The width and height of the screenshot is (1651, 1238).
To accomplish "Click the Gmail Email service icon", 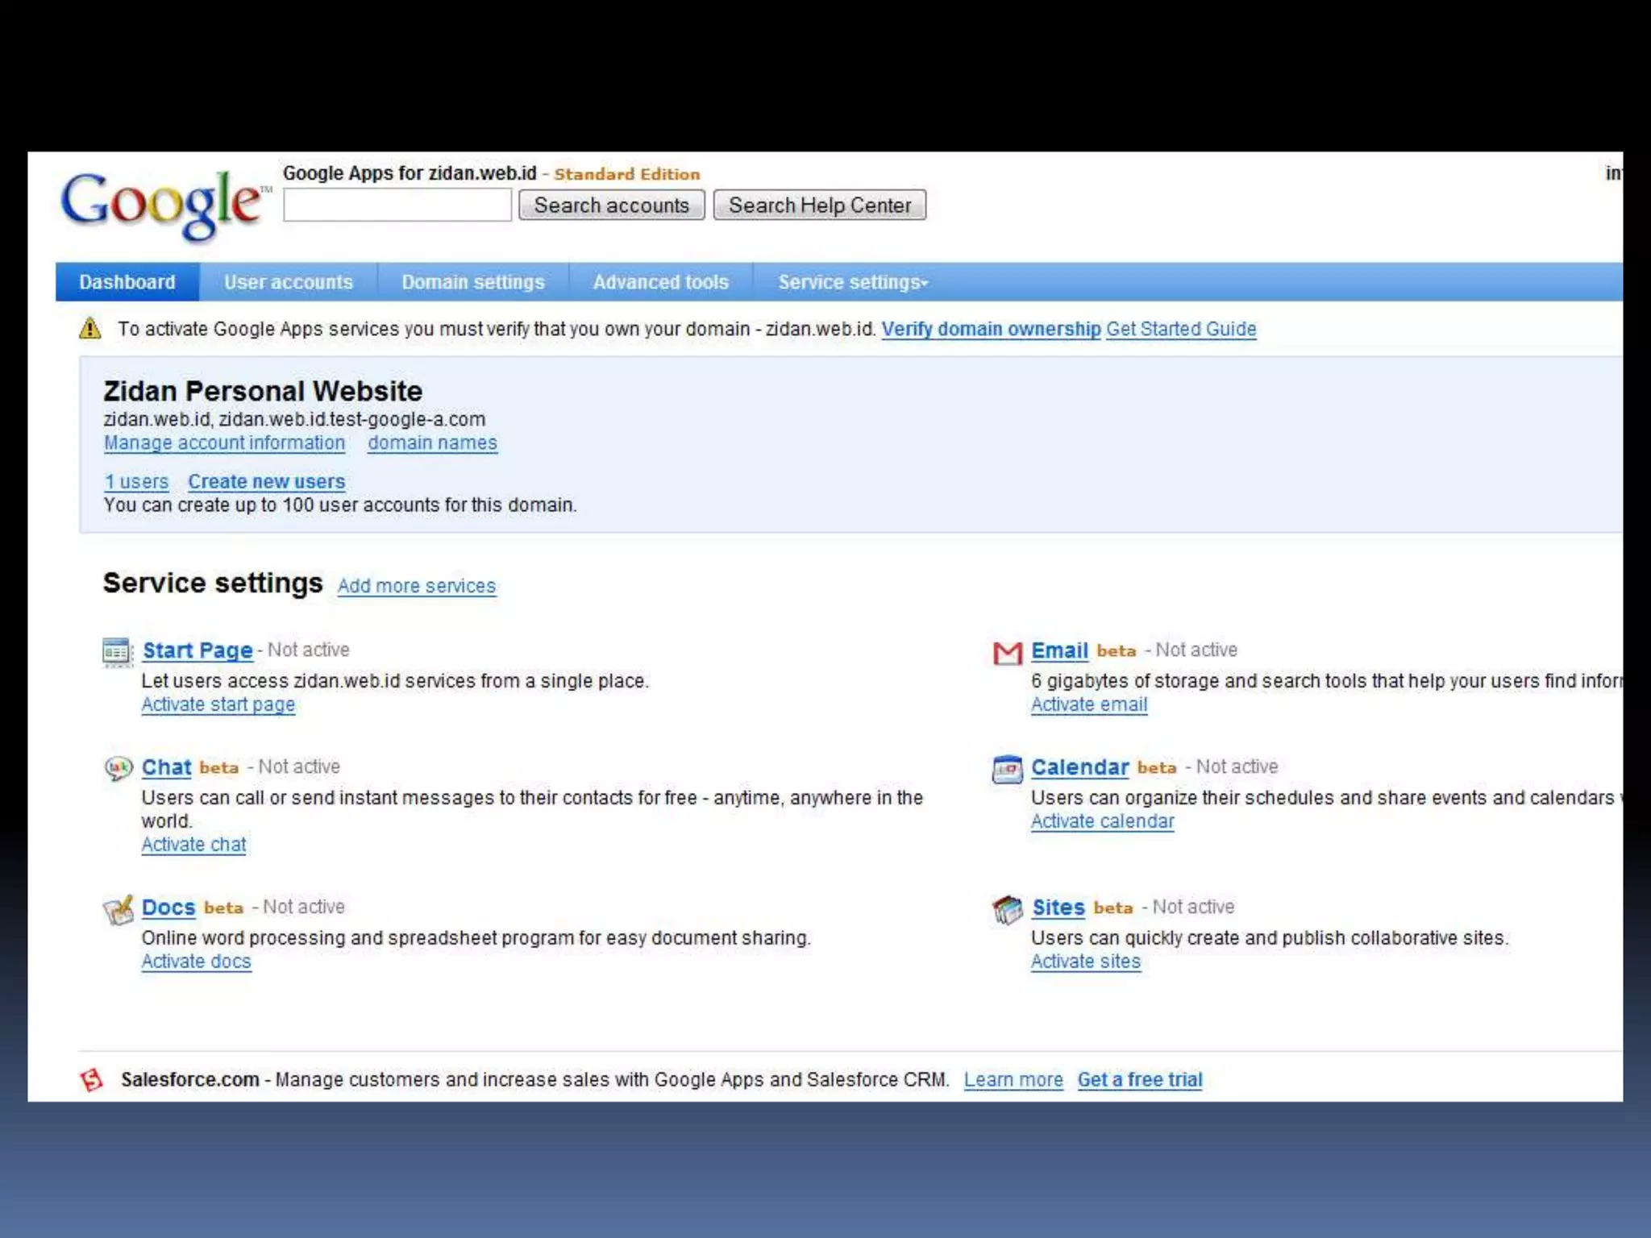I will pyautogui.click(x=1007, y=653).
